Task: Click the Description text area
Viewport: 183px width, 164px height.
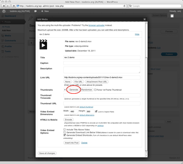Action: pyautogui.click(x=102, y=70)
